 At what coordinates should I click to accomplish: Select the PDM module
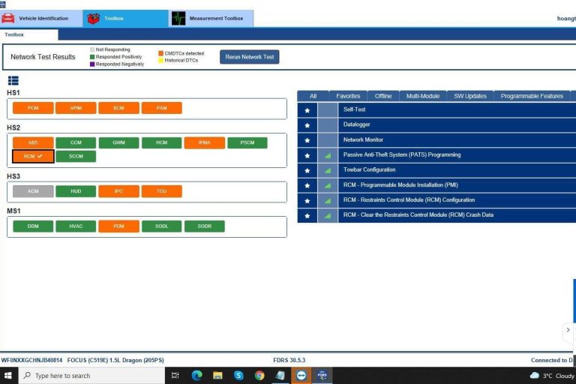coord(118,226)
